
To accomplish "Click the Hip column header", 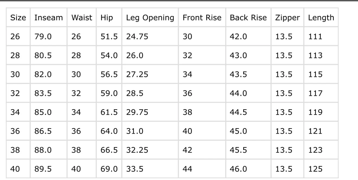I will 106,18.
